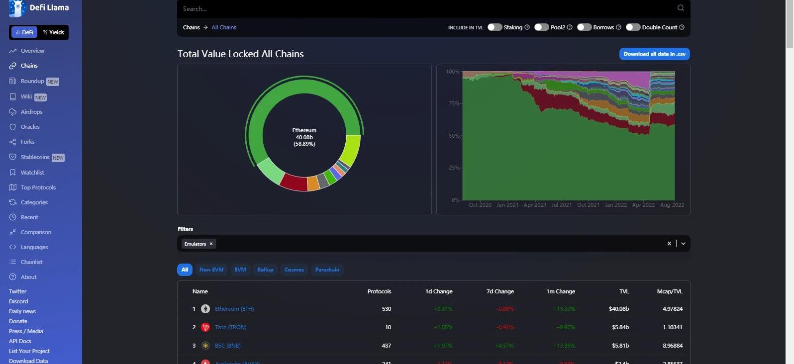The image size is (794, 364).
Task: Select the EVM tab
Action: tap(240, 270)
